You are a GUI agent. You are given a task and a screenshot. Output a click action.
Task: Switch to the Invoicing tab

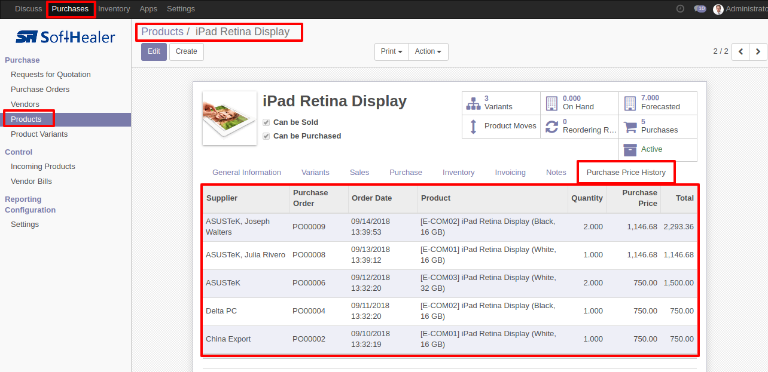pos(510,173)
